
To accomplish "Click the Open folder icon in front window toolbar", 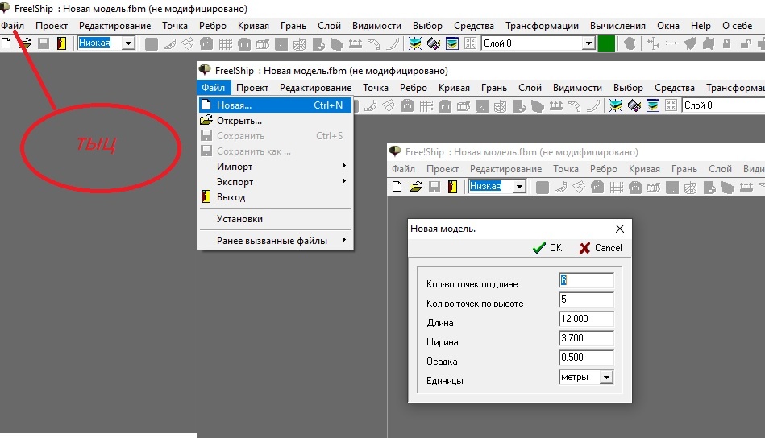I will click(416, 187).
